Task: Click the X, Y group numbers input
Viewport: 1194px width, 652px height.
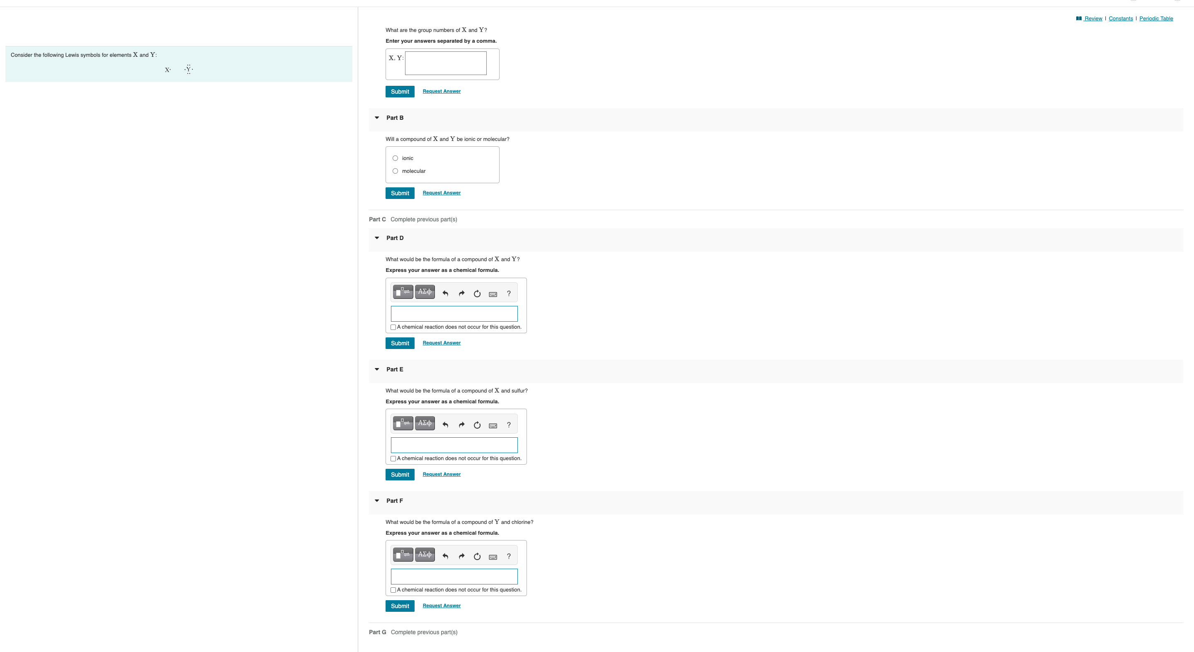Action: click(445, 63)
